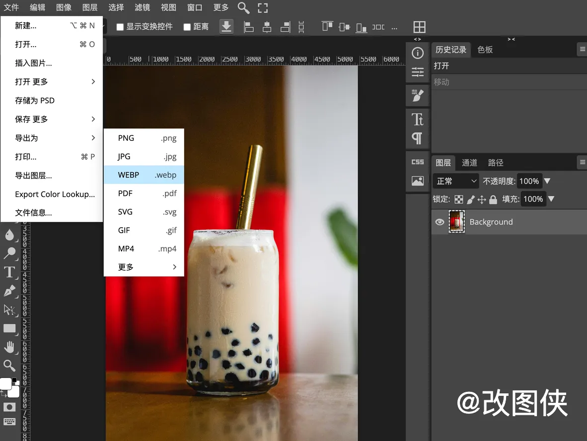Image resolution: width=587 pixels, height=441 pixels.
Task: Click the Background layer thumbnail
Action: (x=456, y=222)
